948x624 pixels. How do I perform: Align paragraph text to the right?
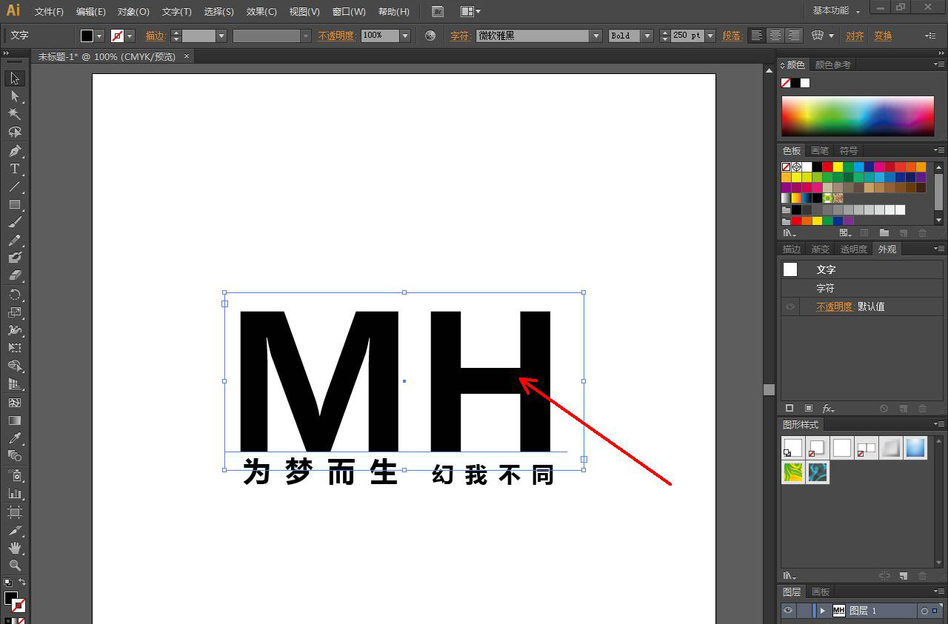[x=794, y=36]
